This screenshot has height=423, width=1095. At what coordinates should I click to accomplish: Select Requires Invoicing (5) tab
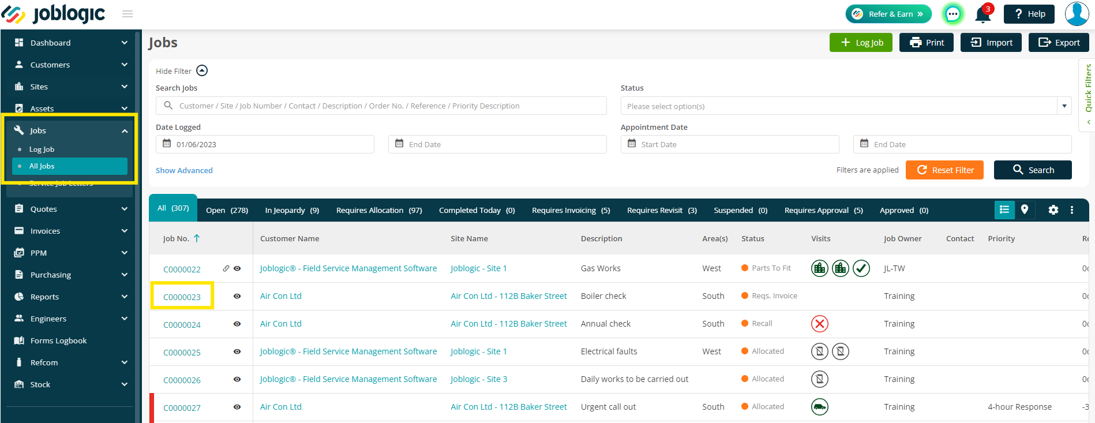point(571,211)
